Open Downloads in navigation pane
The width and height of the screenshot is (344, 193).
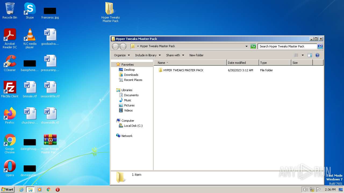click(131, 75)
